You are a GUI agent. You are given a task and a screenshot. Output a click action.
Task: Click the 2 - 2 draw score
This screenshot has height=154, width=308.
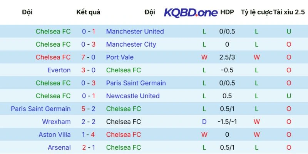[x=89, y=122]
